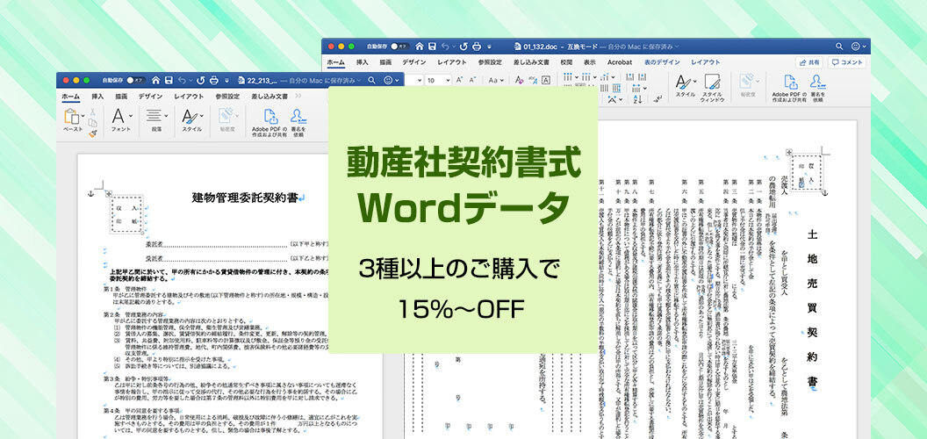The width and height of the screenshot is (927, 439).
Task: Click Cut scissors icon in 22_213 window
Action: [x=93, y=112]
